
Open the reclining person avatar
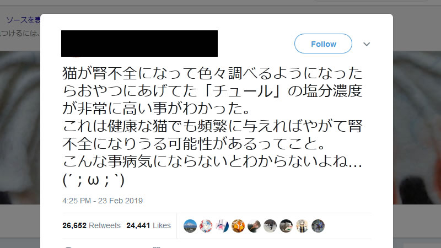[254, 226]
